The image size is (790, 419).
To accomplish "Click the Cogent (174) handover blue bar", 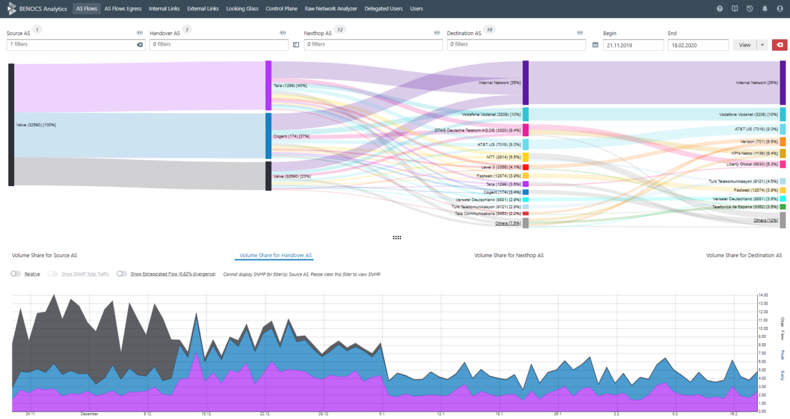I will 269,136.
